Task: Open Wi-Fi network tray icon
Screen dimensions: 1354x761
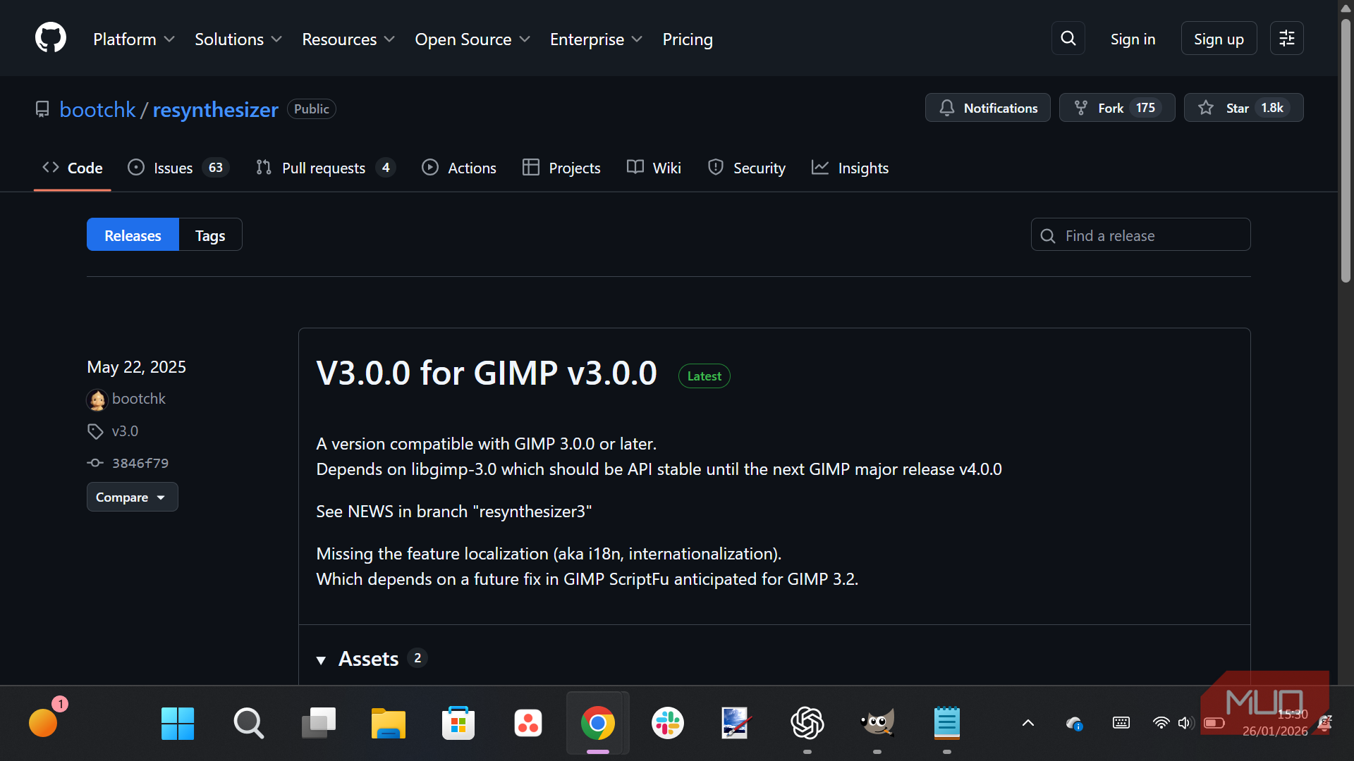Action: [x=1161, y=723]
